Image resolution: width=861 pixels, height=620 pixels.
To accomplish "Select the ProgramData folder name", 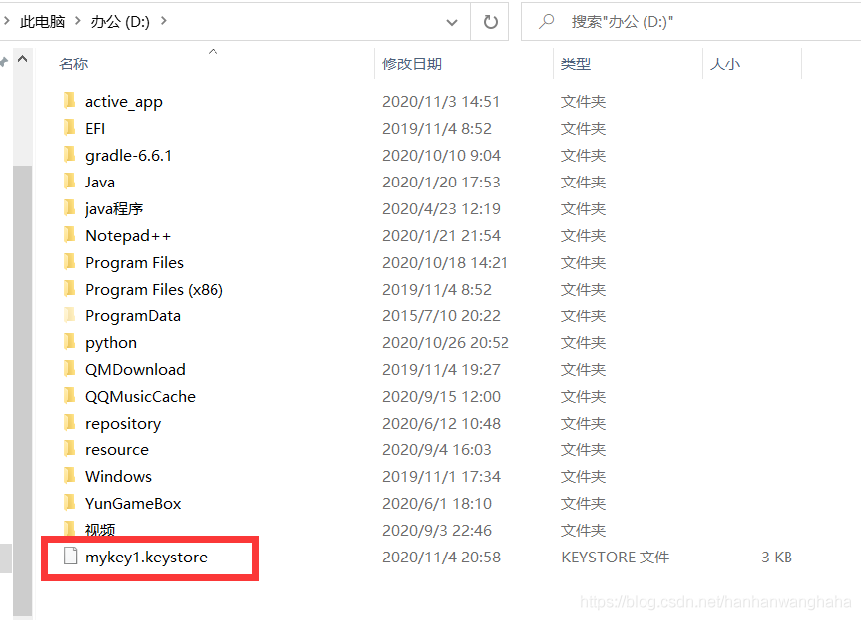I will [x=133, y=316].
